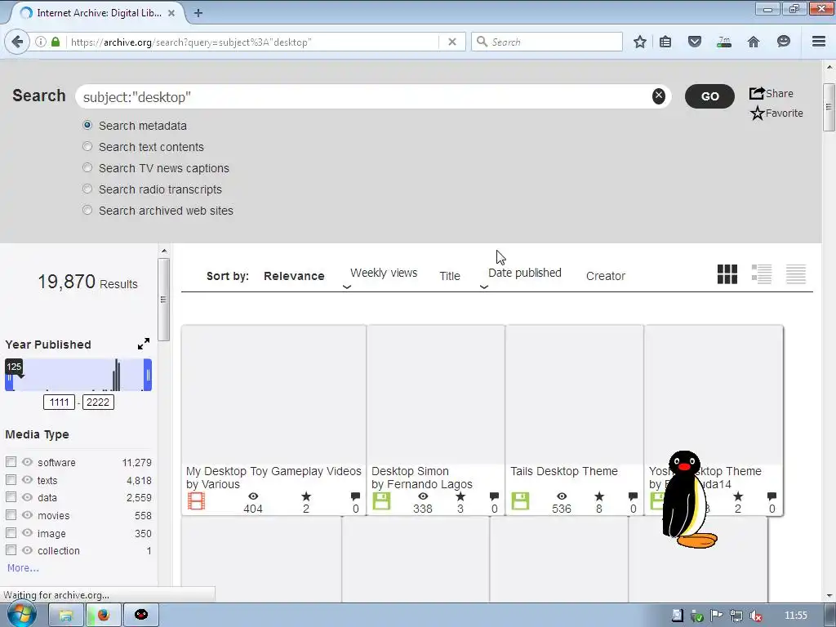This screenshot has width=836, height=627.
Task: Click software floppy icon on Desktop Simon
Action: 381,501
